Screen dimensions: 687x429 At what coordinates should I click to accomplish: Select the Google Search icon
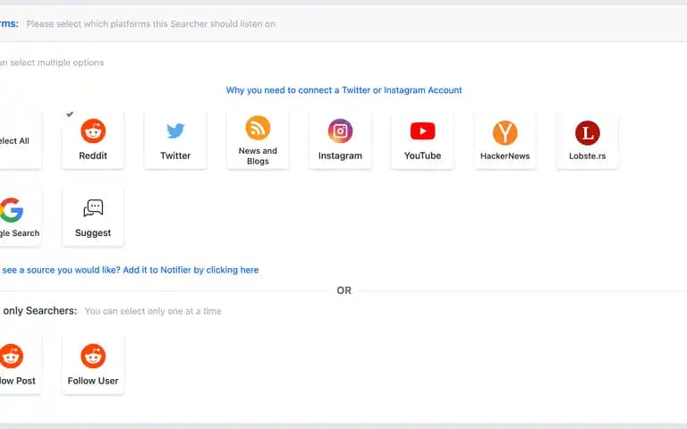tap(12, 210)
